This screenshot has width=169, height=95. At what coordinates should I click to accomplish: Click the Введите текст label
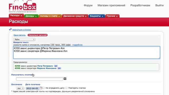click(21, 42)
